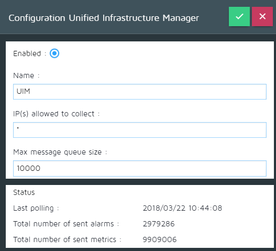Click the asterisk value in the IP field

click(18, 128)
